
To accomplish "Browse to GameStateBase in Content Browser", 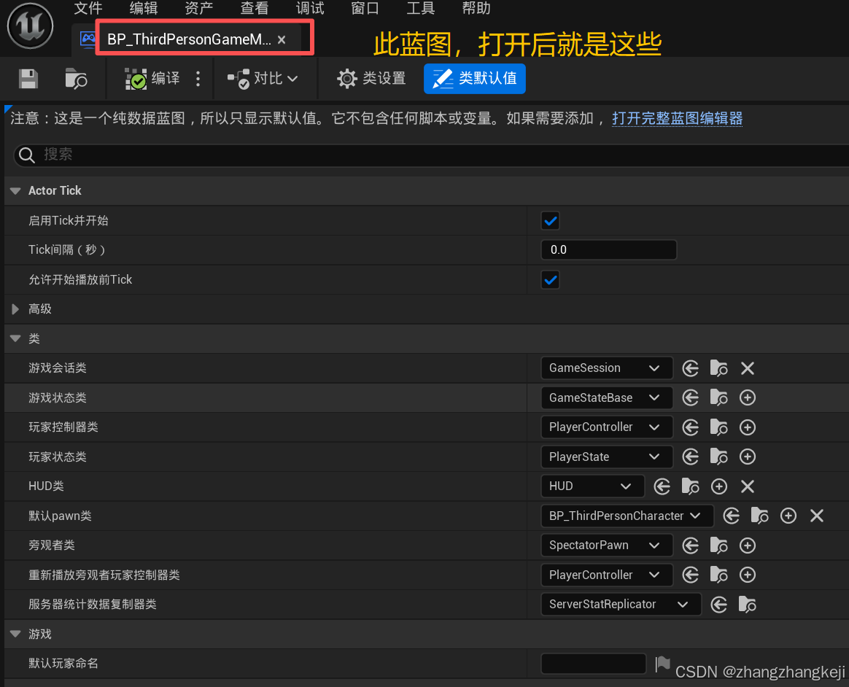I will coord(718,398).
